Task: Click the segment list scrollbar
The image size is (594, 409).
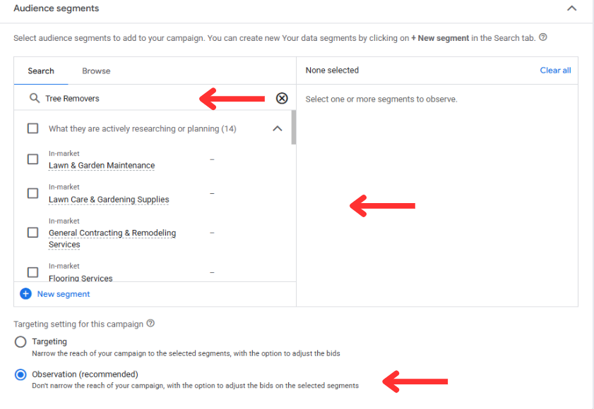Action: click(293, 127)
